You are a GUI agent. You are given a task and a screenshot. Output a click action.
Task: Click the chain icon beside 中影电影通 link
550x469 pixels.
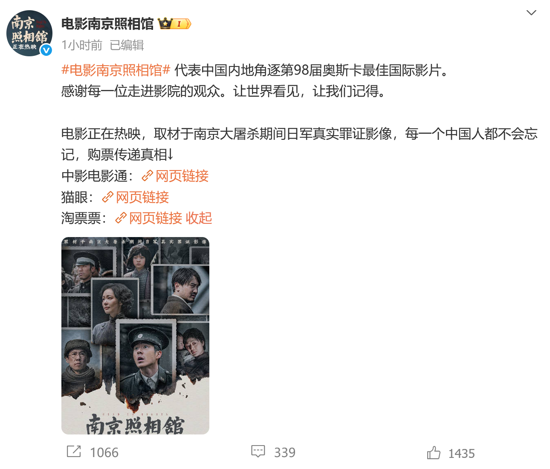[x=147, y=176]
